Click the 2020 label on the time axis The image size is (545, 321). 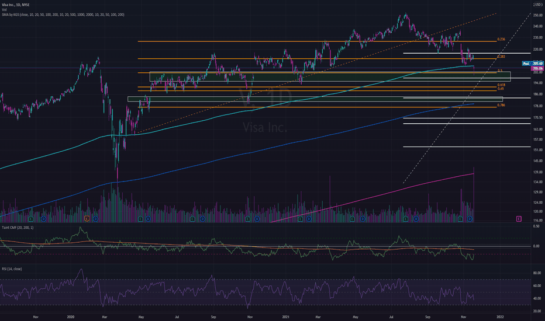(71, 317)
